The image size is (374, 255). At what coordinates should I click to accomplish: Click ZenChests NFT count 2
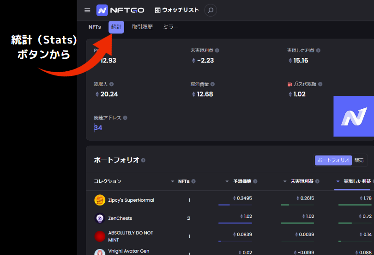[189, 218]
